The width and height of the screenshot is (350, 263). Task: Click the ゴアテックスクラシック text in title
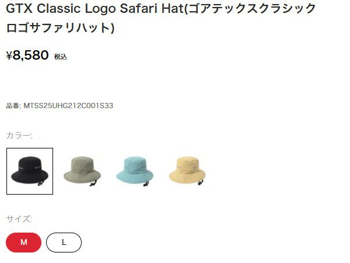[x=252, y=9]
